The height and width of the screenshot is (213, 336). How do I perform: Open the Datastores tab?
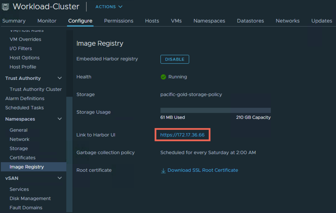pos(250,21)
